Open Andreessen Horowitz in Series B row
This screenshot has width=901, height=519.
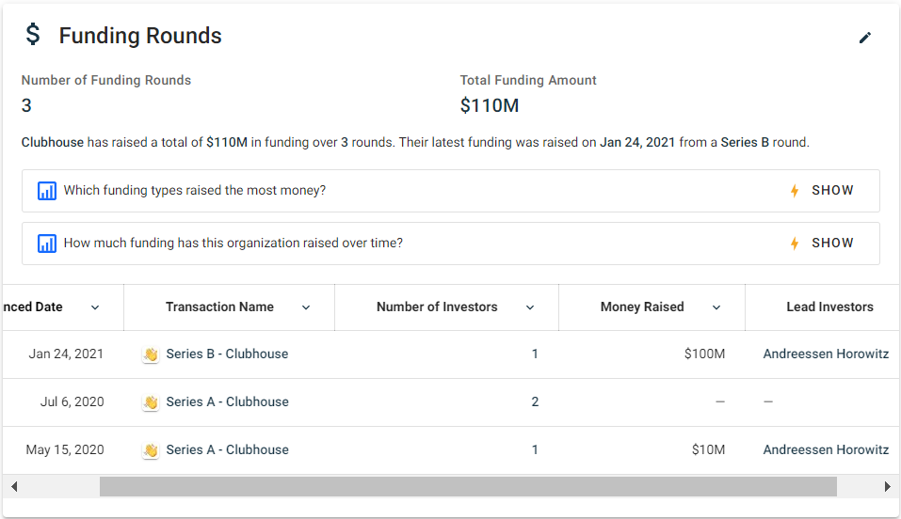click(x=826, y=354)
